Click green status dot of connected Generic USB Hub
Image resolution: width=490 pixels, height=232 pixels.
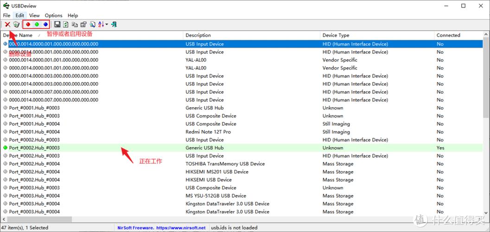pyautogui.click(x=5, y=148)
